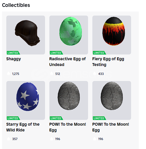Click the Robux icon beside 357
This screenshot has height=149, width=146.
tap(9, 139)
